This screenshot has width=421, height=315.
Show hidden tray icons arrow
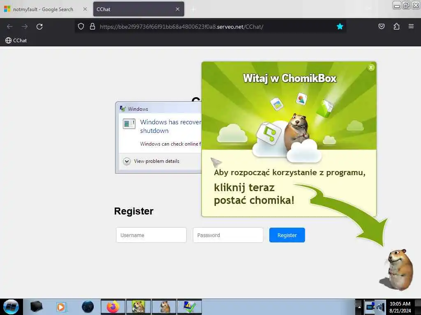tap(359, 307)
